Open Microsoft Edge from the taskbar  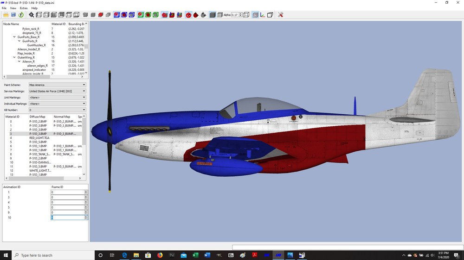coord(124,255)
